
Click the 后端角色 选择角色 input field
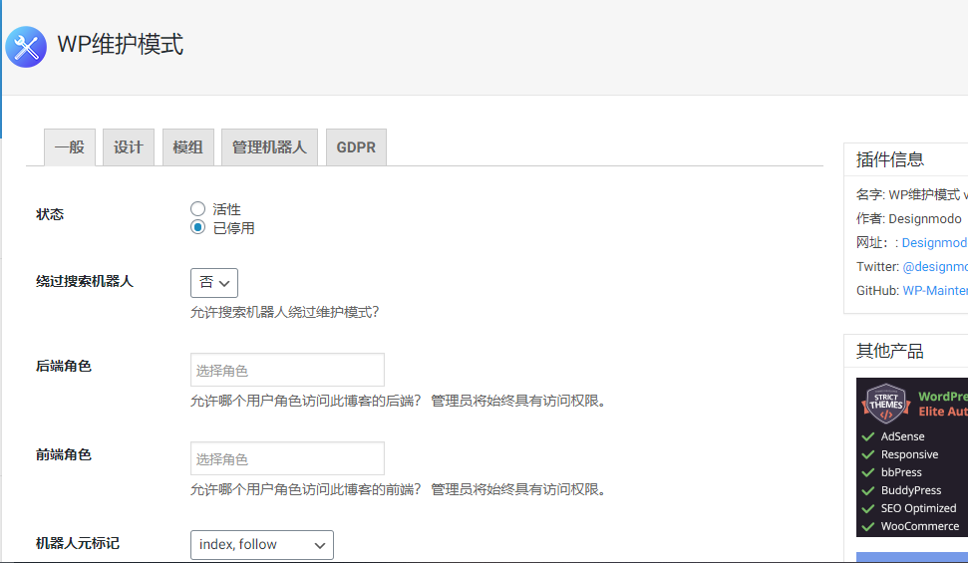(x=287, y=370)
